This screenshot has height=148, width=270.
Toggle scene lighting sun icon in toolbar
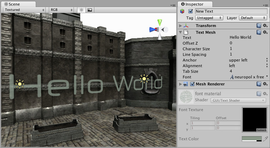pos(81,10)
